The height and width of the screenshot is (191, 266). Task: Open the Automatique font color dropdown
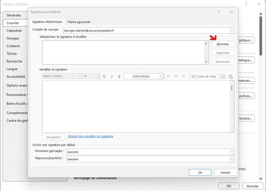(x=160, y=76)
